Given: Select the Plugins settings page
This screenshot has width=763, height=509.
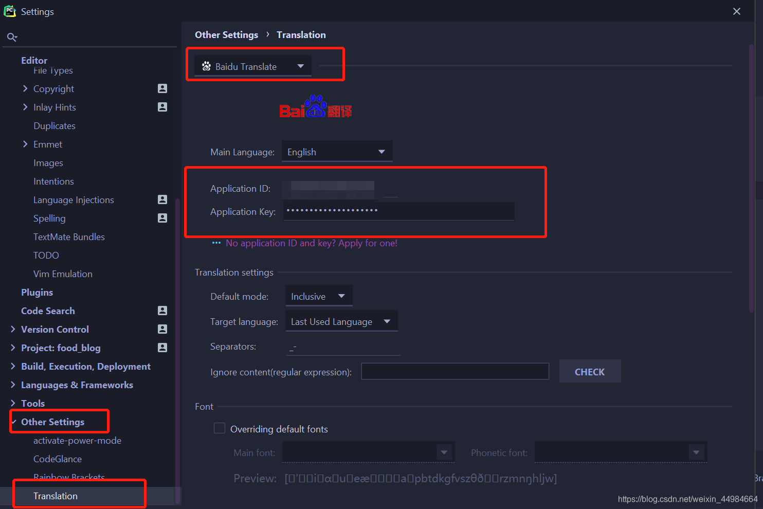Looking at the screenshot, I should coord(37,292).
